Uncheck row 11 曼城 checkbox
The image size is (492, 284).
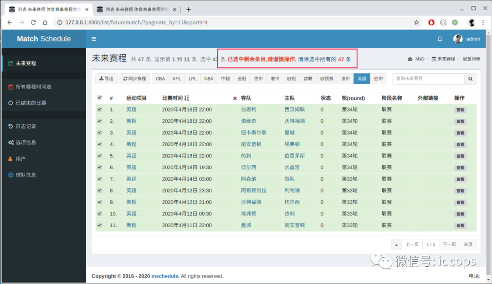pos(99,225)
